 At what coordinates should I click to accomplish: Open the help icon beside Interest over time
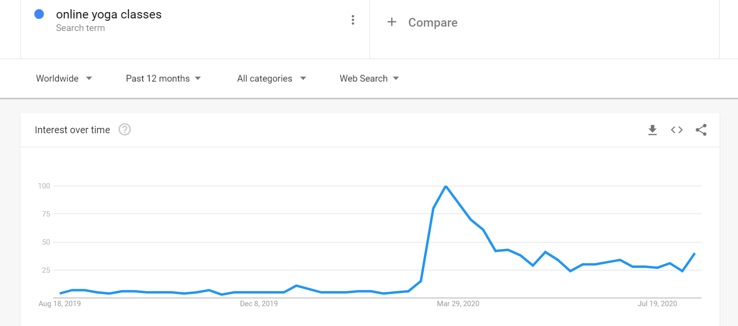[125, 130]
